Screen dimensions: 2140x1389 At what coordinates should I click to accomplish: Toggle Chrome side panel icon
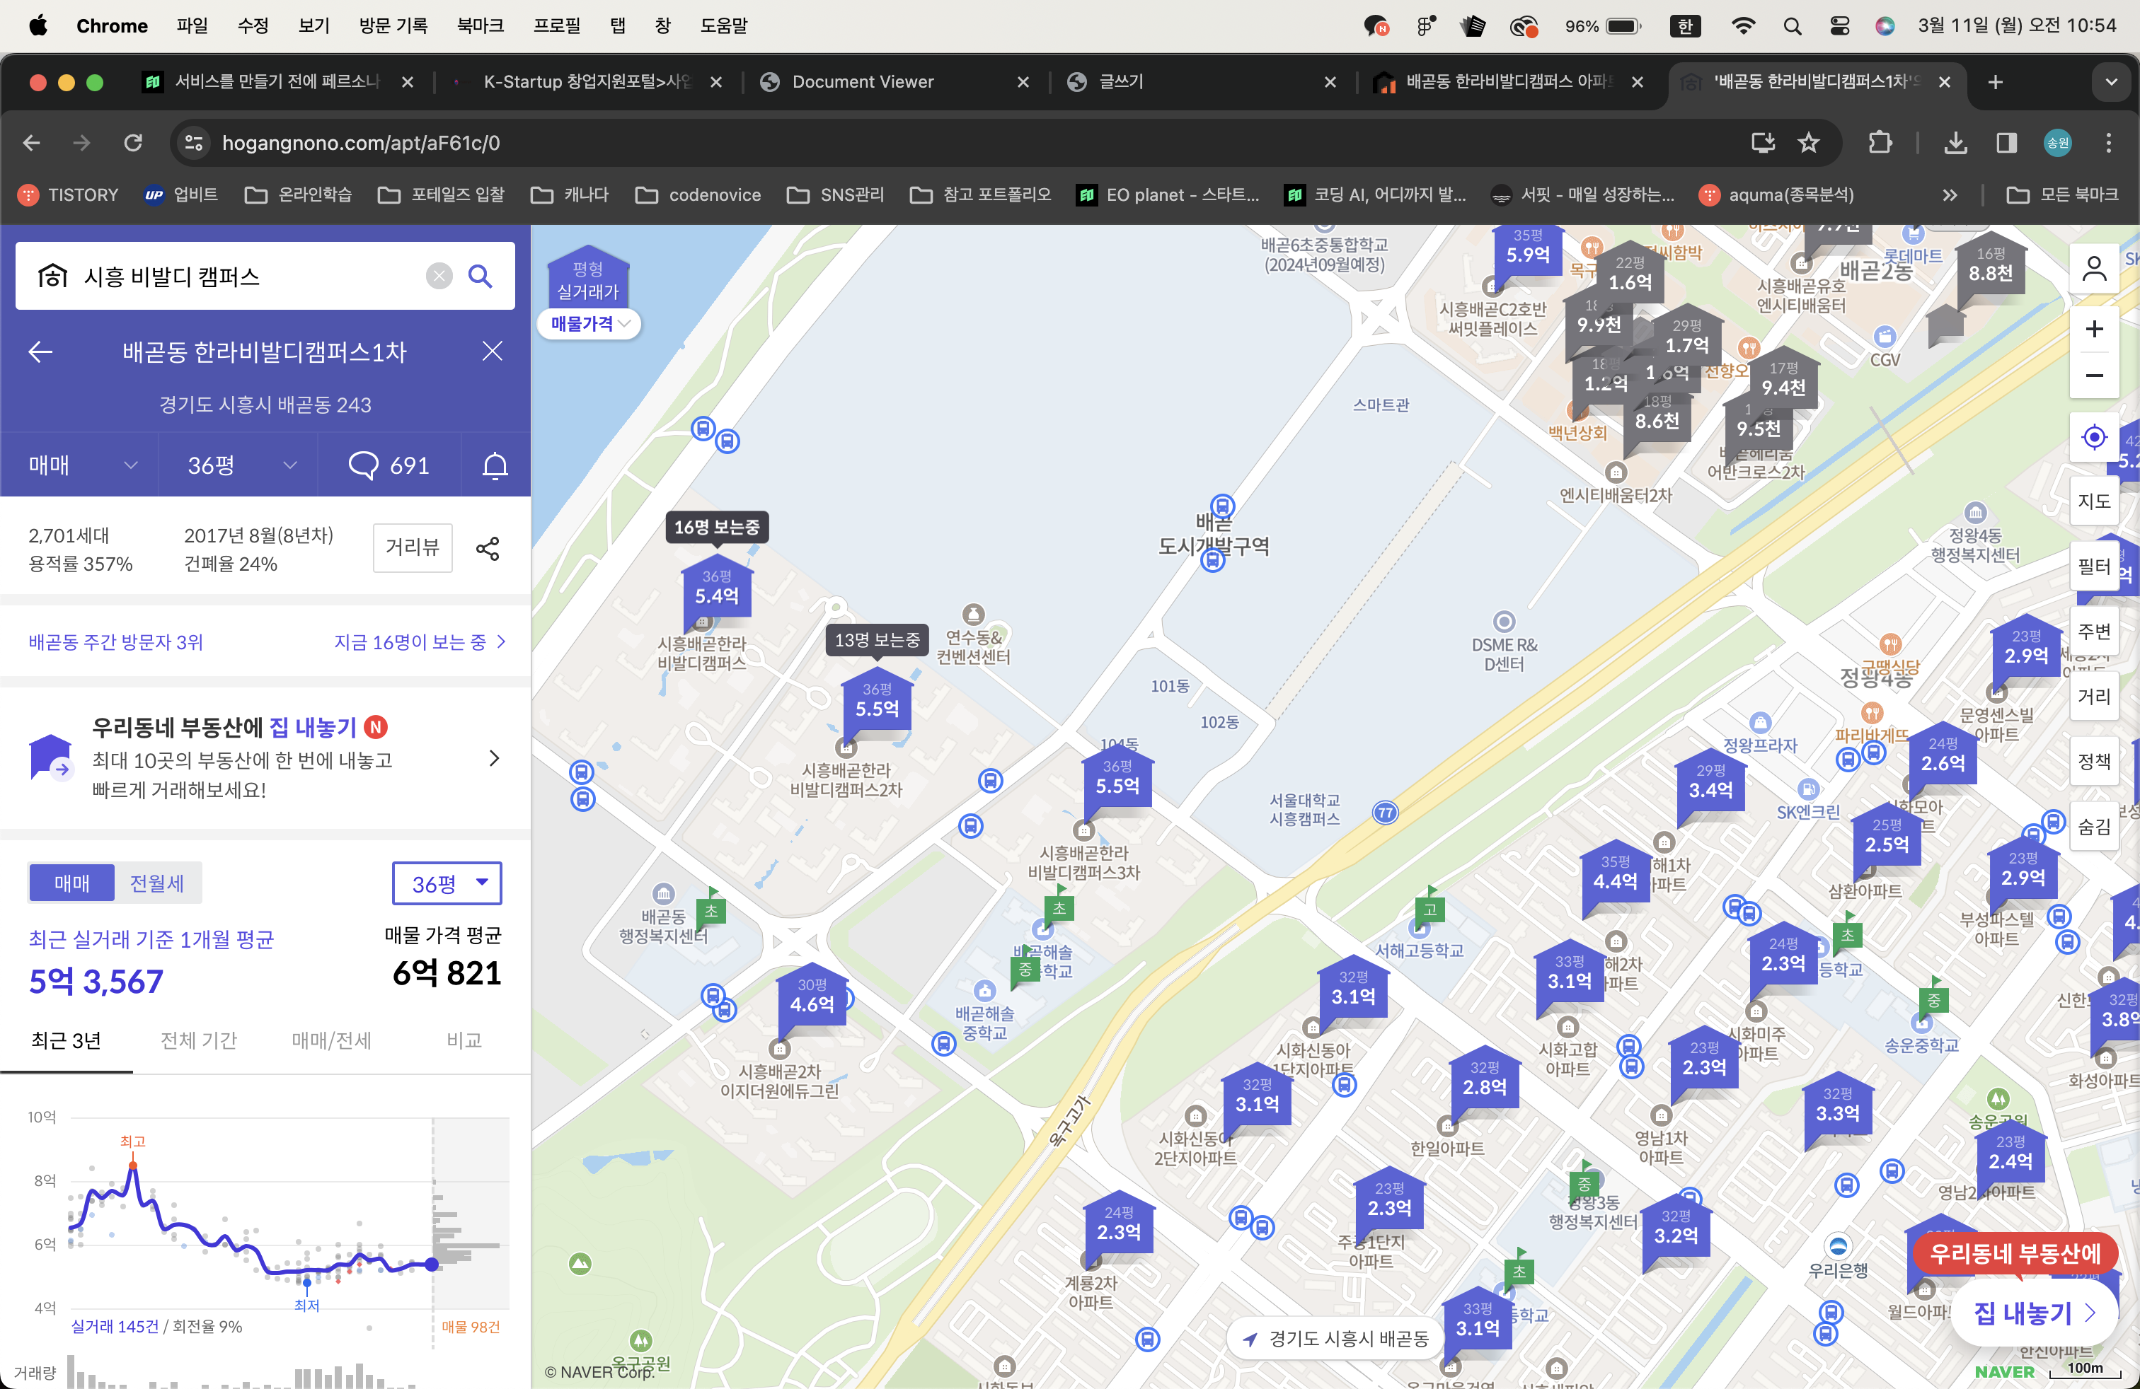click(x=2006, y=143)
